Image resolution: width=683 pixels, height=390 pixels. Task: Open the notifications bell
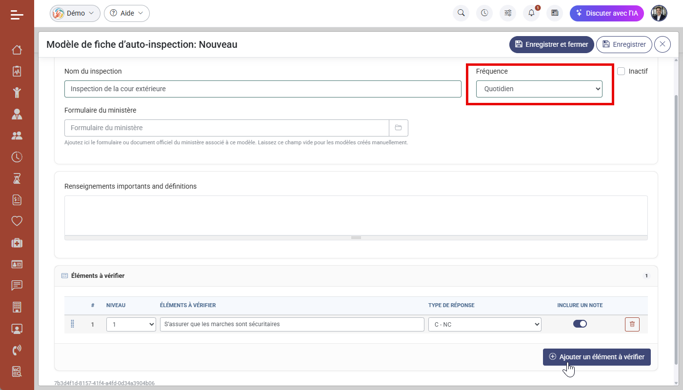[x=531, y=13]
